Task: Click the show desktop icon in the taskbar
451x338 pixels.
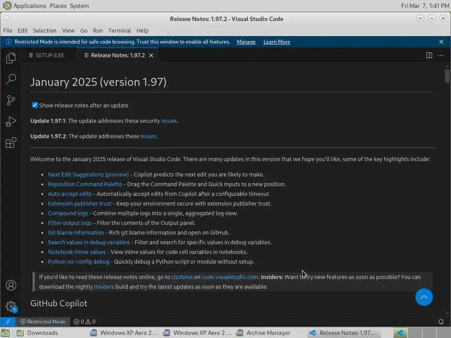Action: (5, 333)
